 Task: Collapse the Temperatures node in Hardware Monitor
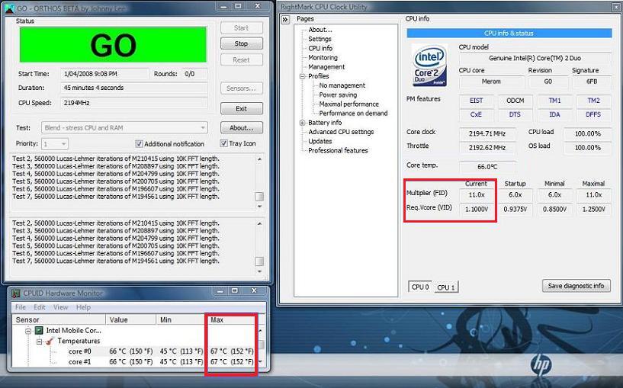coord(40,342)
